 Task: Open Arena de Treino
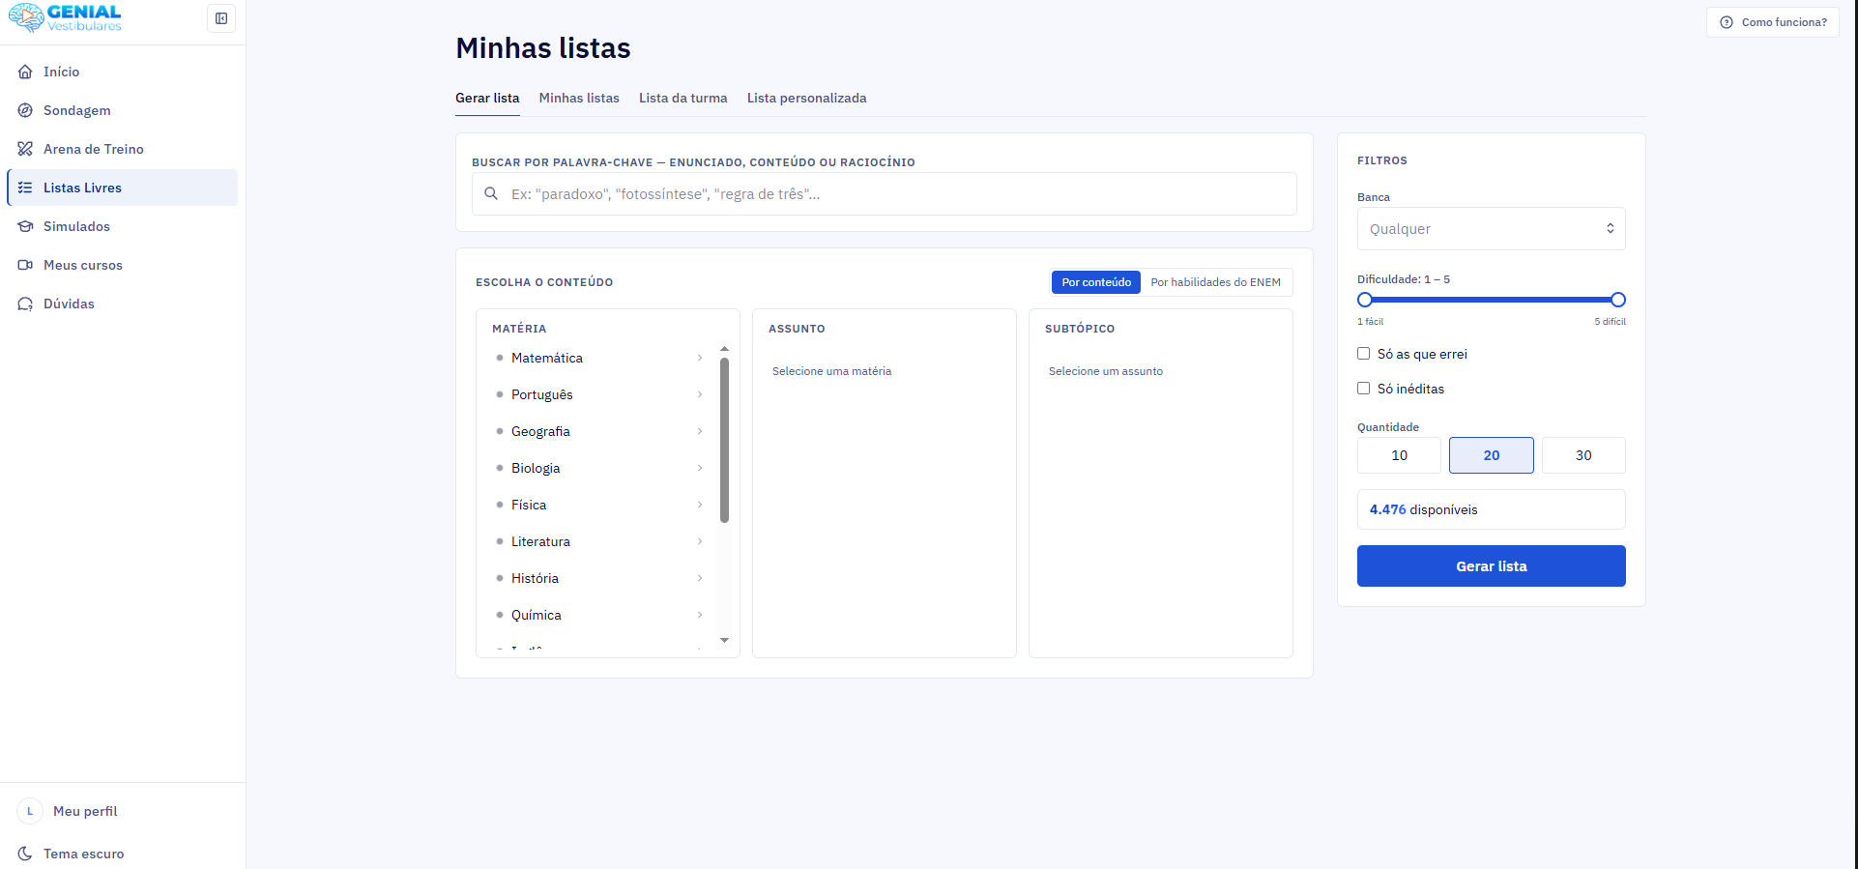pyautogui.click(x=123, y=149)
